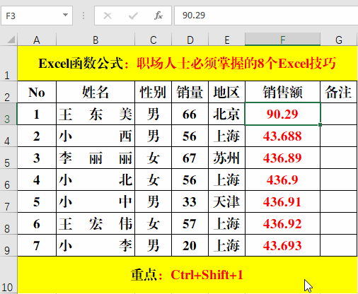The image size is (358, 294).
Task: Select sales volume cell 66
Action: point(190,114)
